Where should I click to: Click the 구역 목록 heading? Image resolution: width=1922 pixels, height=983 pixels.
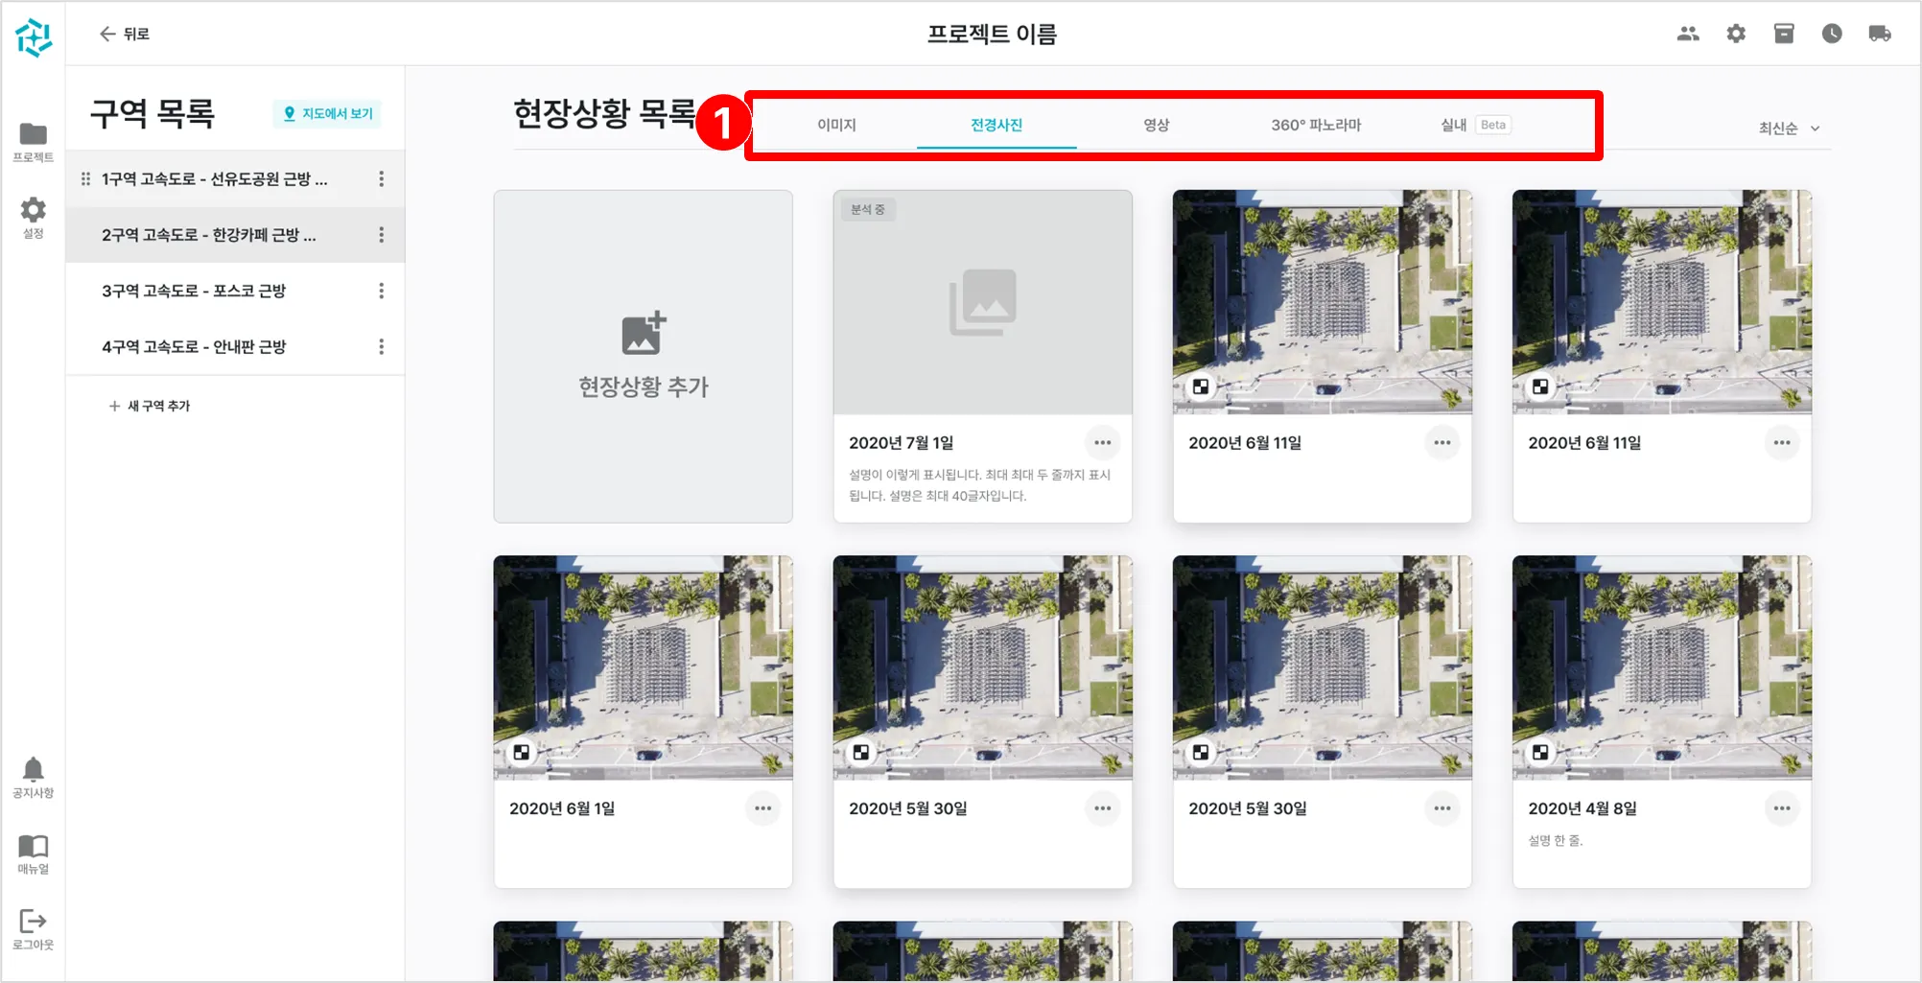pyautogui.click(x=152, y=114)
